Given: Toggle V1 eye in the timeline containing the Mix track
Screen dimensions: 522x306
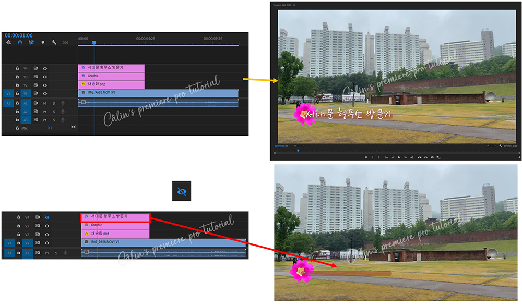Looking at the screenshot, I should 45,93.
